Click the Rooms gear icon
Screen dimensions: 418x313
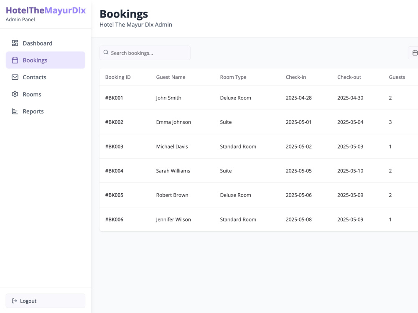15,94
